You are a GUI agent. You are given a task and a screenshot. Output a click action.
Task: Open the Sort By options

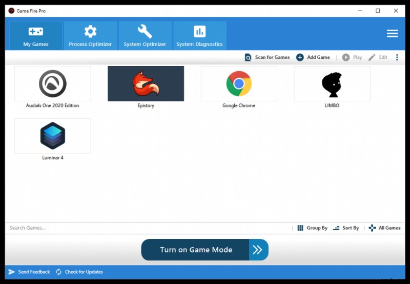(351, 228)
